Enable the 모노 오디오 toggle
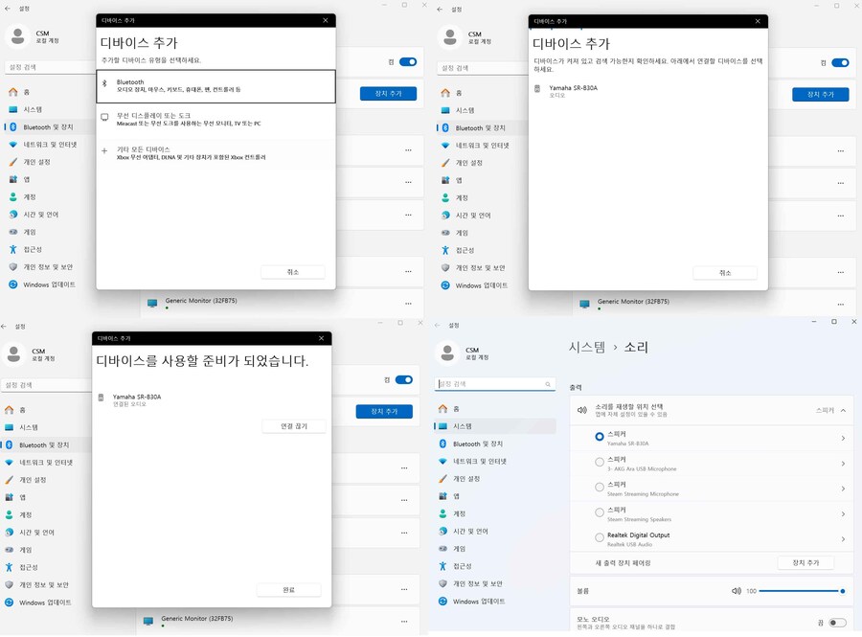Viewport: 862px width, 637px height. tap(838, 623)
